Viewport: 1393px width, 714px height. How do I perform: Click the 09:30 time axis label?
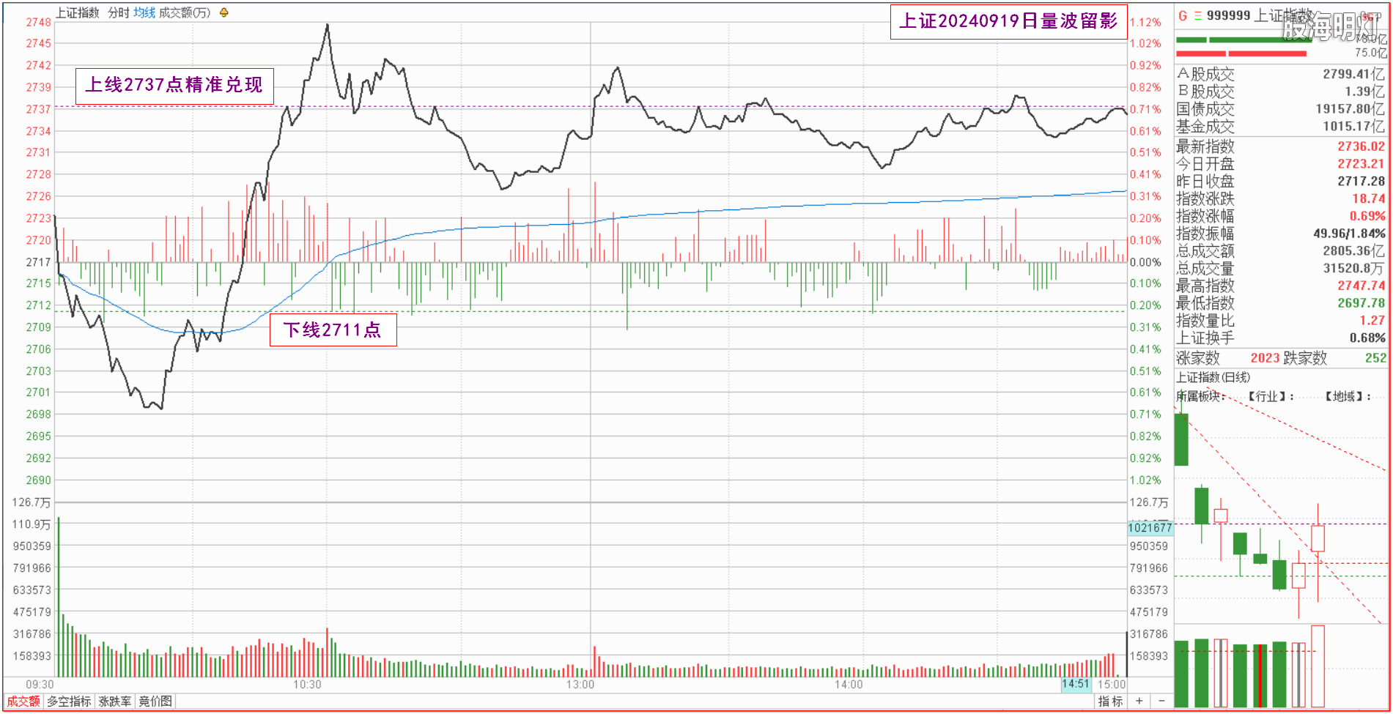[x=40, y=684]
